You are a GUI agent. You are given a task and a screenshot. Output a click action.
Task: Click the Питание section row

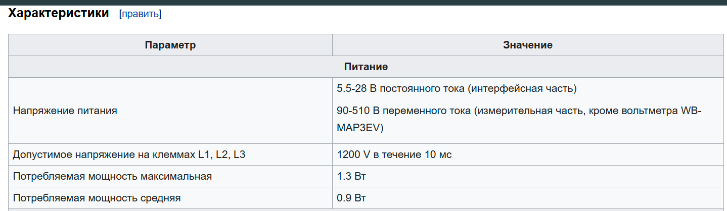coord(366,67)
